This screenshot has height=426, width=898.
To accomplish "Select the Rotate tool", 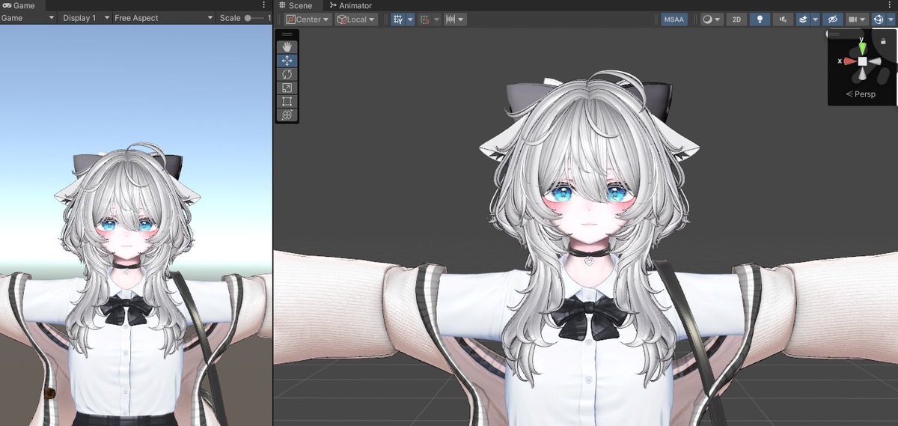I will pos(287,74).
